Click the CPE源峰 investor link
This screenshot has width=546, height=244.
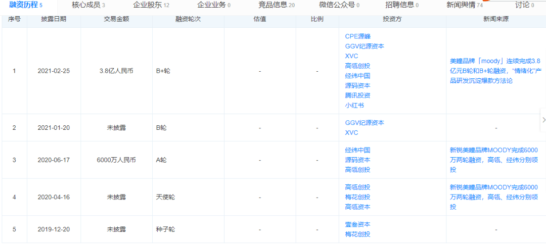pos(358,36)
